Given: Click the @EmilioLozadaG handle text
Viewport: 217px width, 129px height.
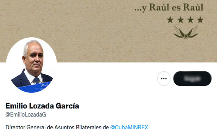Looking at the screenshot, I should 26,115.
